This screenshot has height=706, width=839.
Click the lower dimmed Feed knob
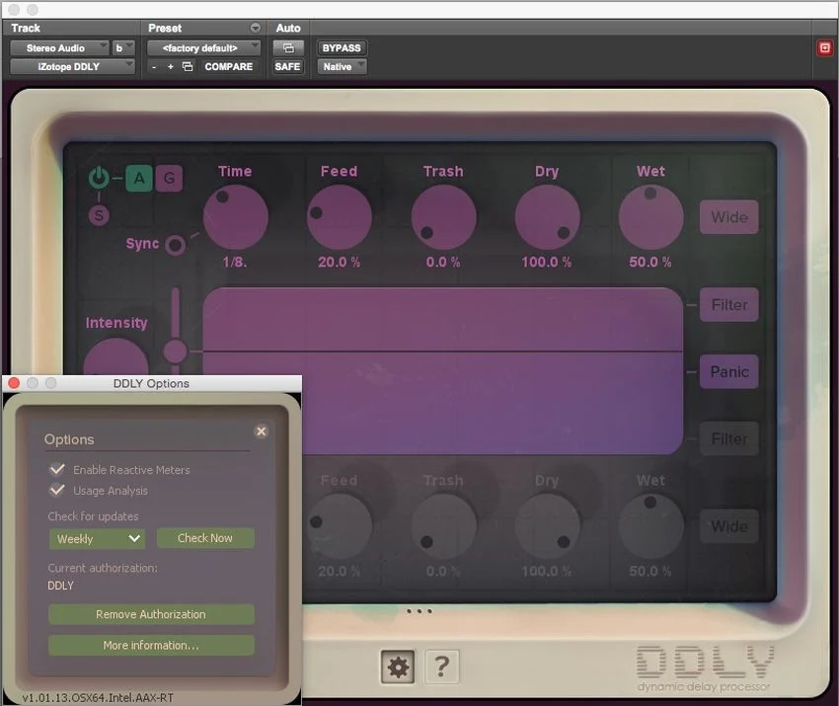(x=340, y=526)
